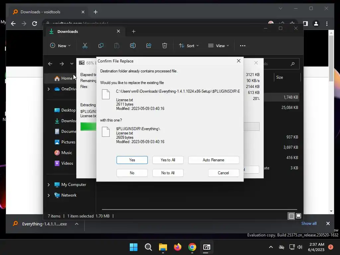Open 7-Zip from taskbar

coord(207,247)
